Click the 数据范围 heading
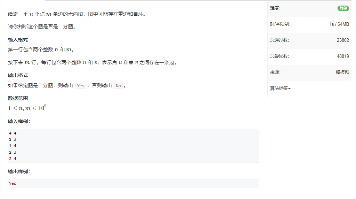Screen dimensions: 356x199 point(18,98)
